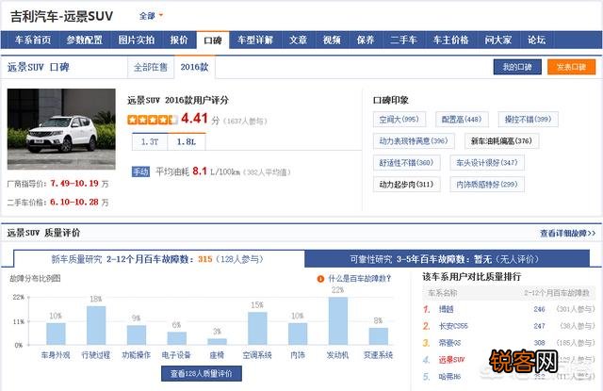The height and width of the screenshot is (391, 603).
Task: Switch to 全部在售 tab
Action: click(151, 67)
